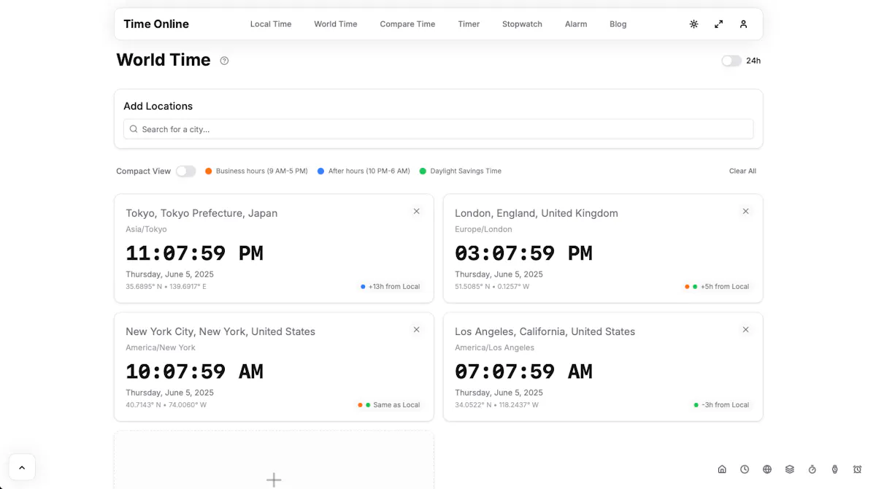Click the Search for a city field
876x489 pixels.
438,129
